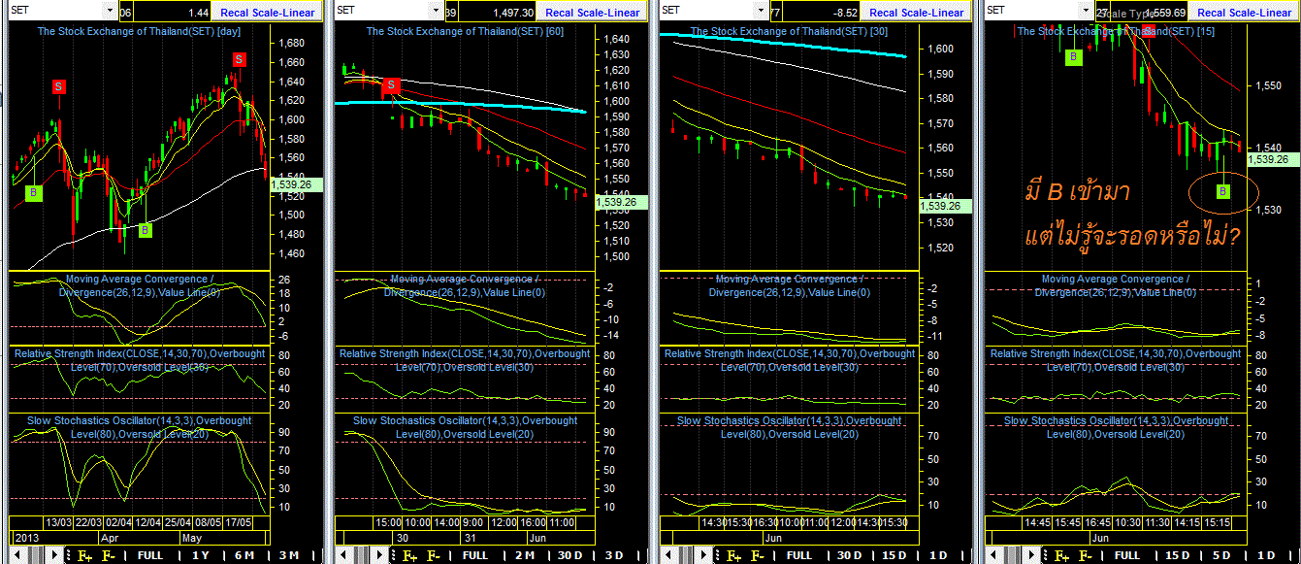Select FULL range under the 30-minute chart
This screenshot has width=1301, height=564.
tap(799, 555)
